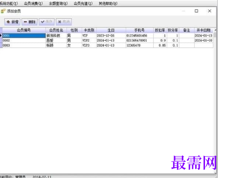Click the gender cell 男 in row 0002

(x=74, y=41)
